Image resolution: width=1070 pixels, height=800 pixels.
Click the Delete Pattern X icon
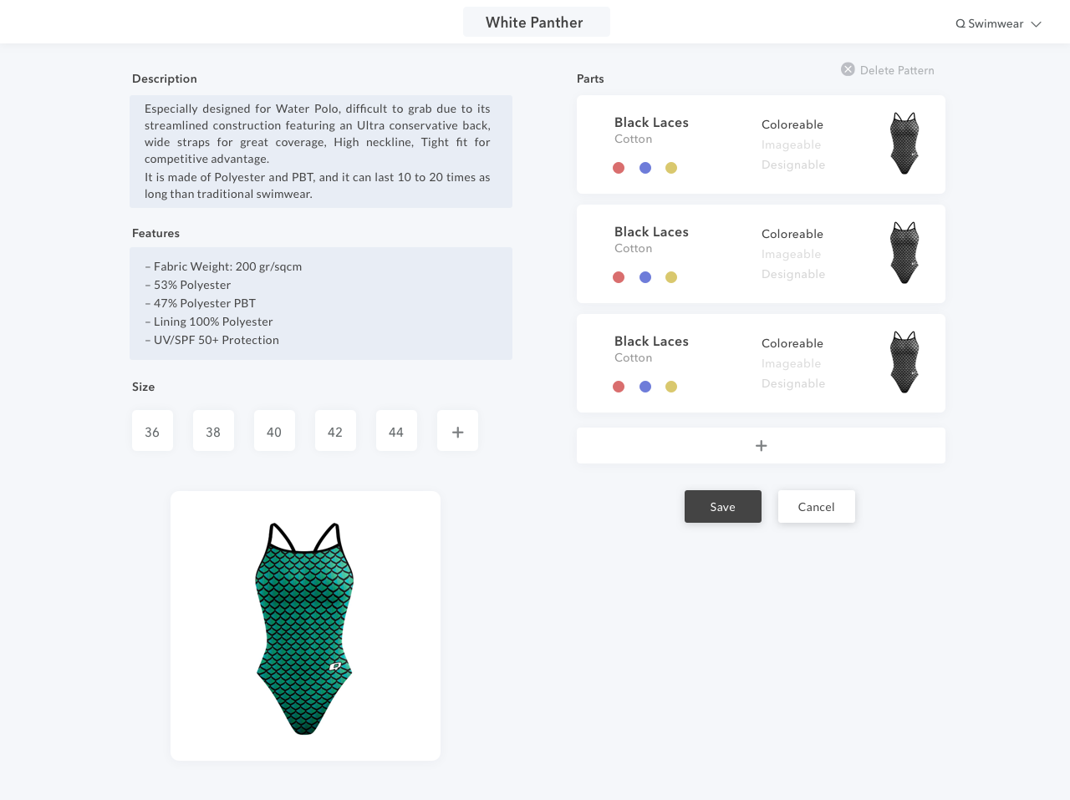click(848, 69)
